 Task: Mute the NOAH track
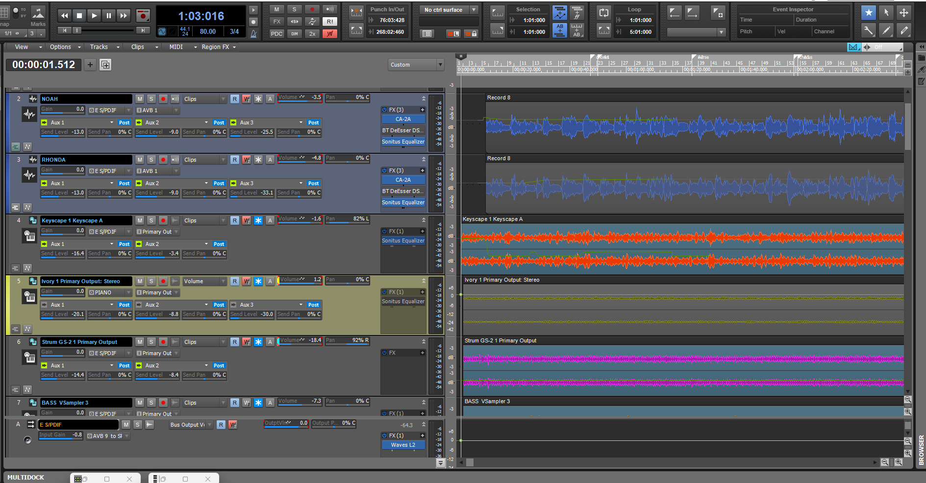[x=140, y=99]
